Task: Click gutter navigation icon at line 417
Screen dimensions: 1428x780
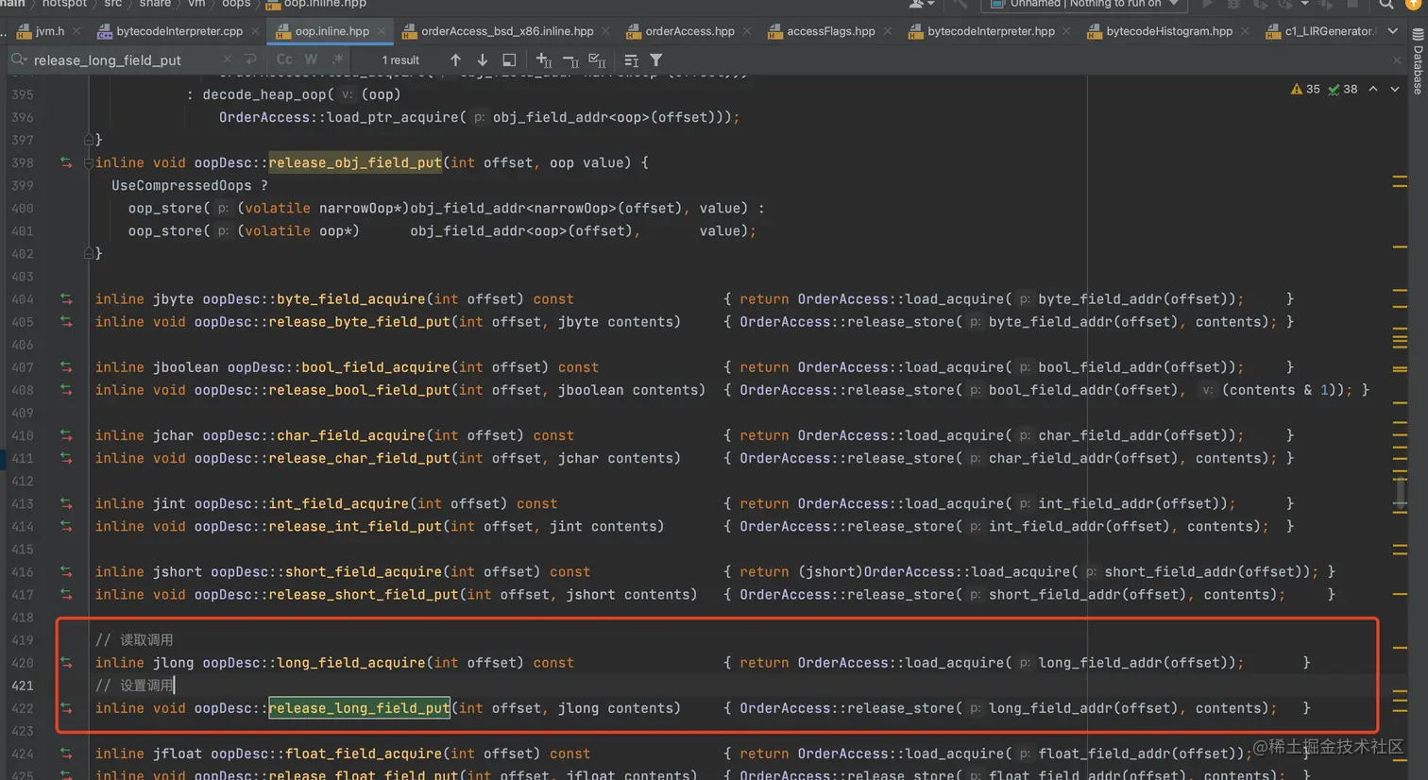Action: click(66, 594)
